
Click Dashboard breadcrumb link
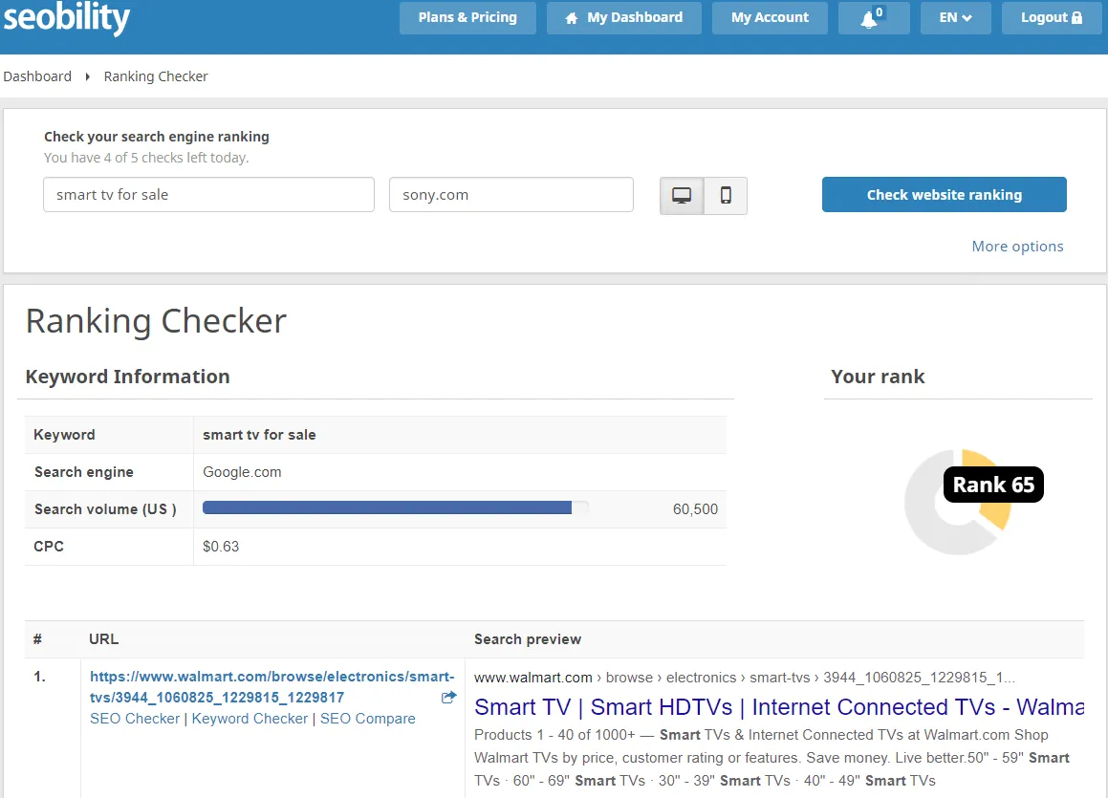click(37, 76)
